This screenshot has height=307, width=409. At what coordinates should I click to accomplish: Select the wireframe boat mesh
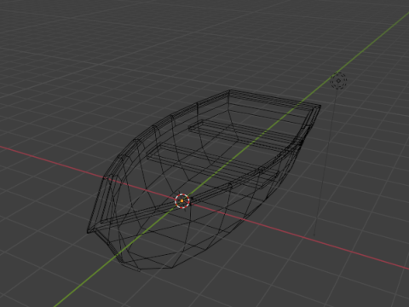tap(204, 180)
